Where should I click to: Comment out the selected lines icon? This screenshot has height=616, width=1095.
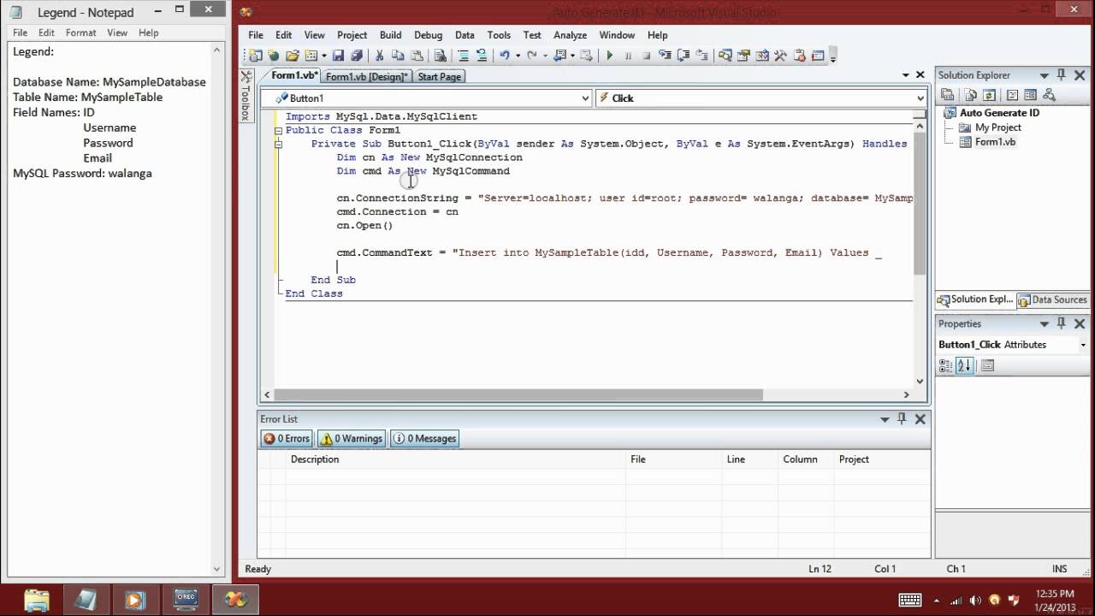pos(464,56)
